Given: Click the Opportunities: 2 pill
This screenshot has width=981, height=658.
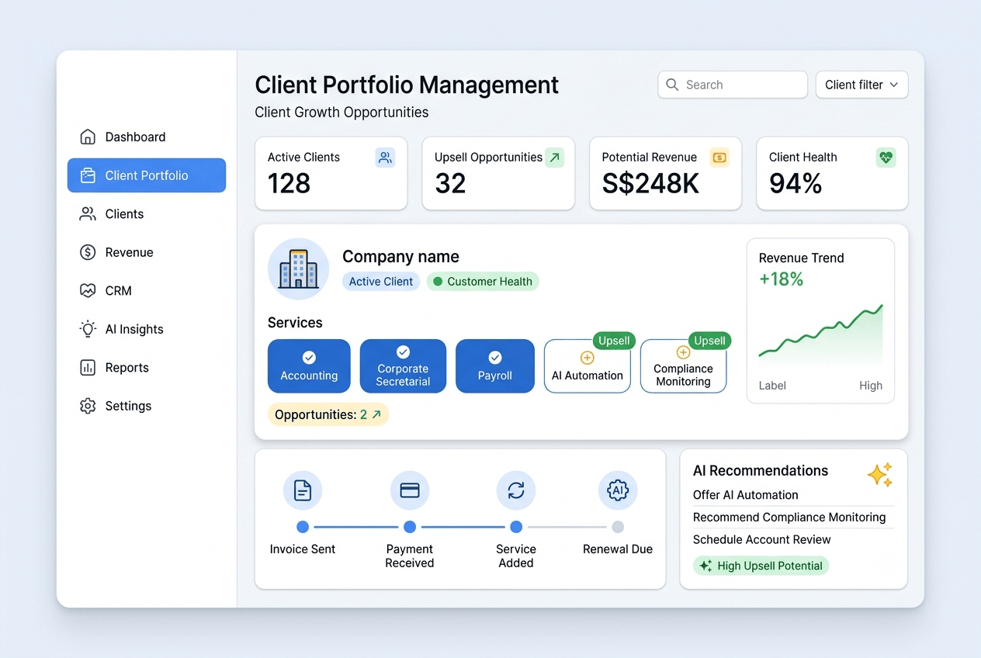Looking at the screenshot, I should pos(328,415).
